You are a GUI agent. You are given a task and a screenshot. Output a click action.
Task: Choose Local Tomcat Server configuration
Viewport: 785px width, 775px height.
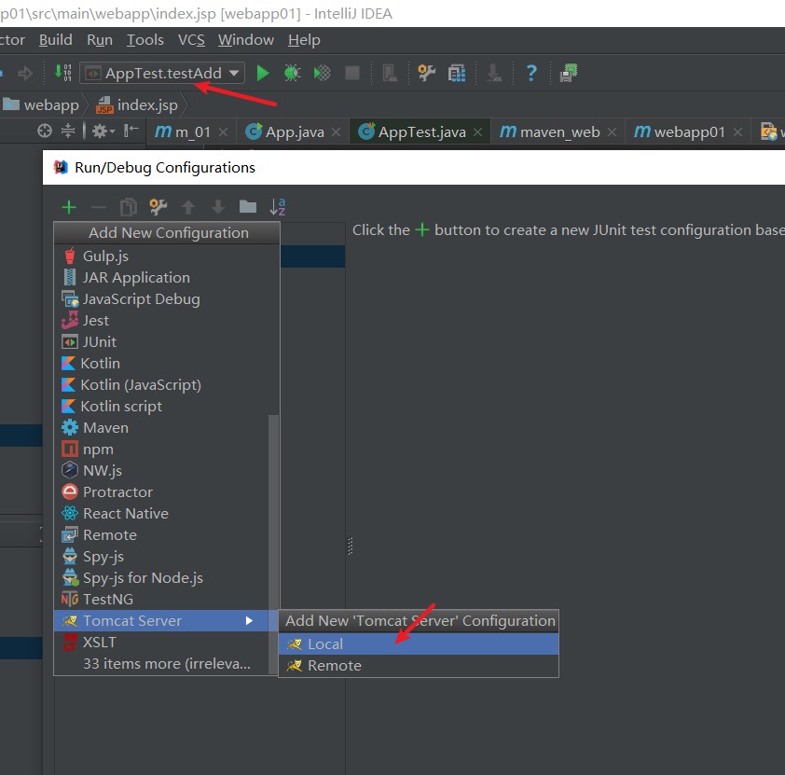[x=419, y=644]
